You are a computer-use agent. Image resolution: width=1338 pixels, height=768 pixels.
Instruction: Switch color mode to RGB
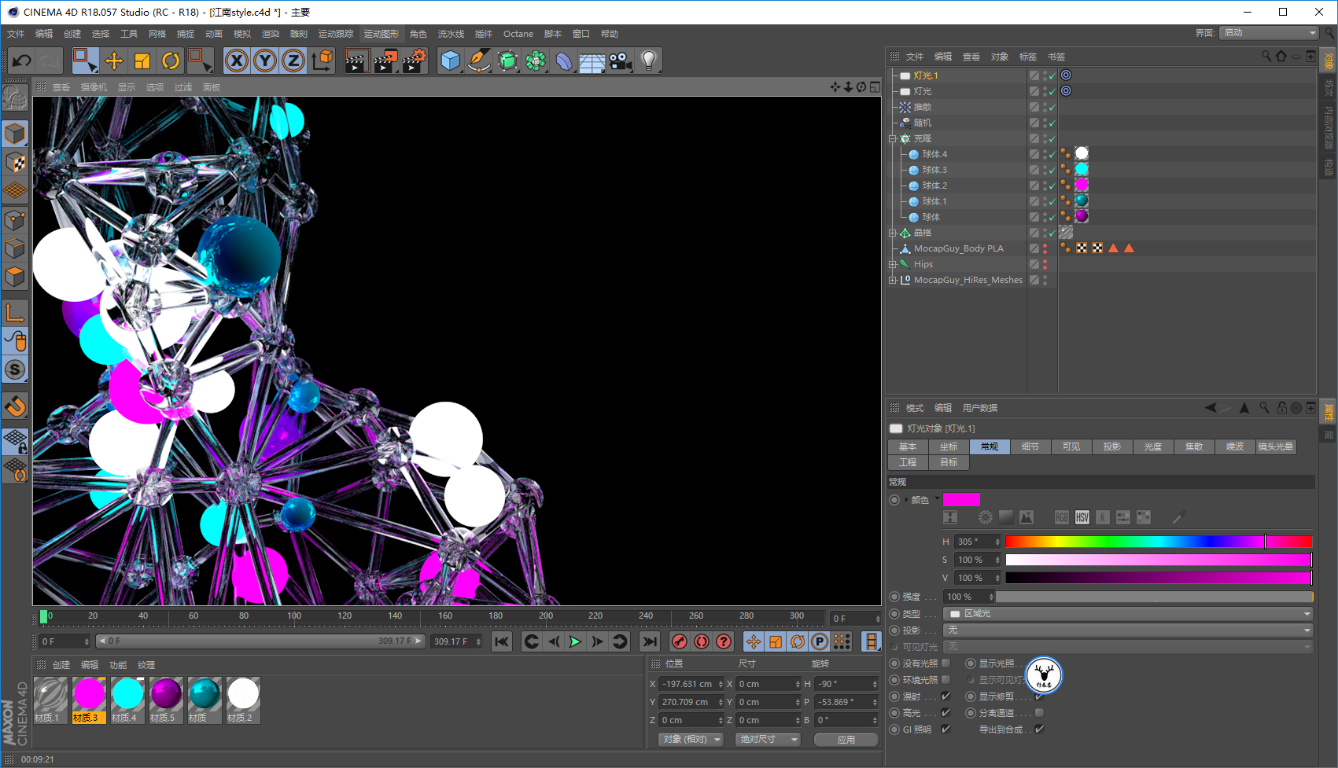(x=1062, y=517)
